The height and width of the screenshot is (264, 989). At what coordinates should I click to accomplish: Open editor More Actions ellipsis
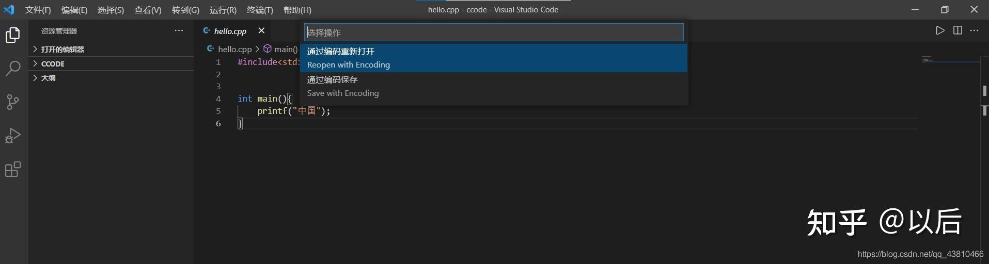click(x=975, y=31)
